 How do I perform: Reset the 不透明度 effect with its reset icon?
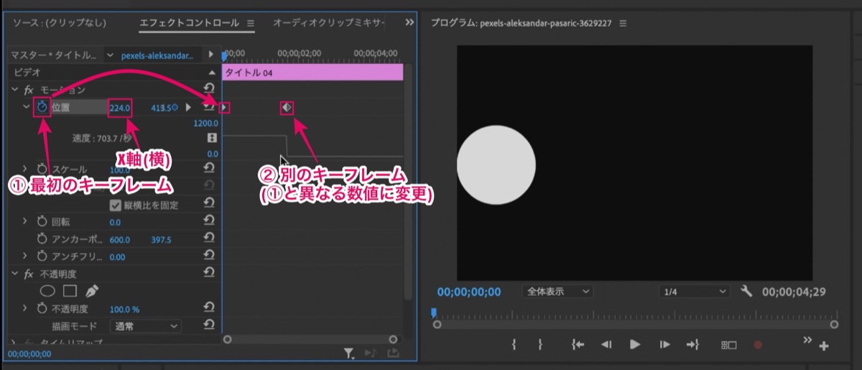coord(208,273)
